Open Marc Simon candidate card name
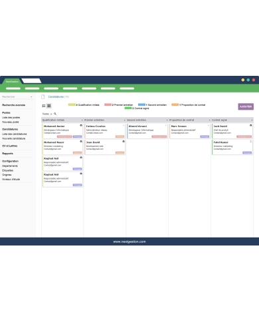 click(179, 126)
